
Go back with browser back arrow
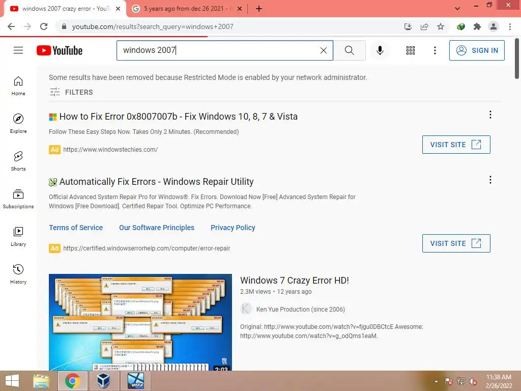[x=11, y=26]
